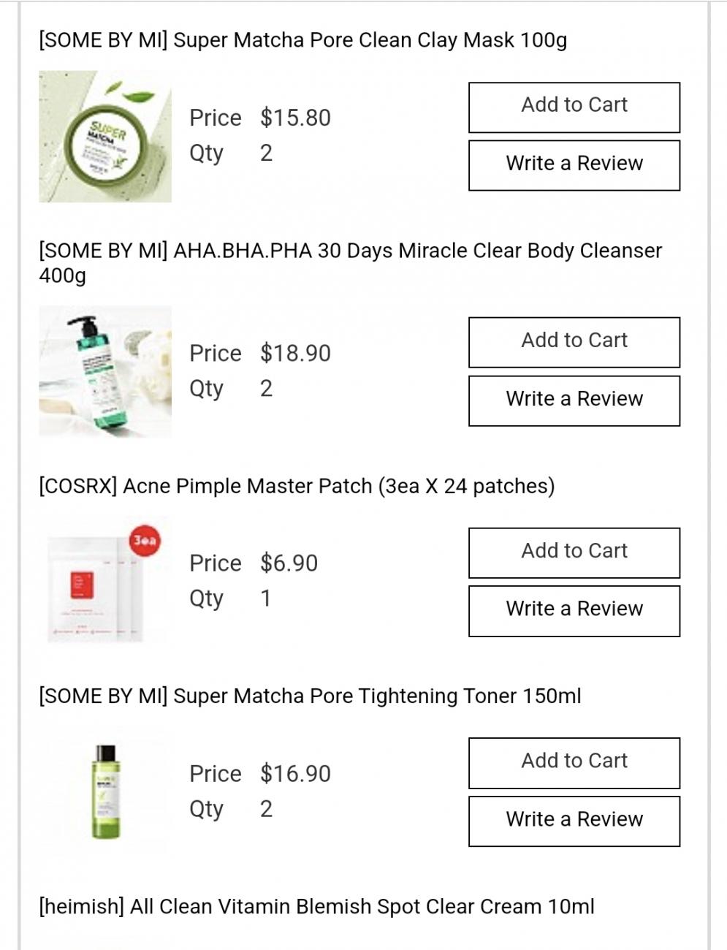Open Super Matcha Pore Tightening Toner title
The image size is (727, 950).
coord(310,696)
